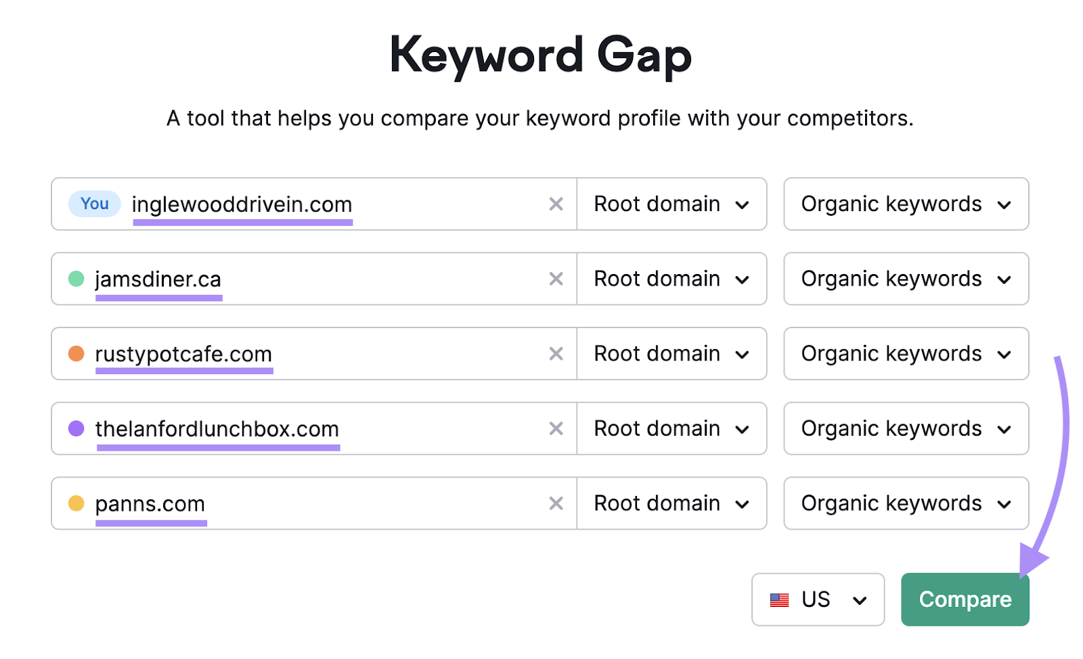The width and height of the screenshot is (1083, 659).
Task: Select the green dot for jamsdiner.ca
Action: click(x=76, y=279)
